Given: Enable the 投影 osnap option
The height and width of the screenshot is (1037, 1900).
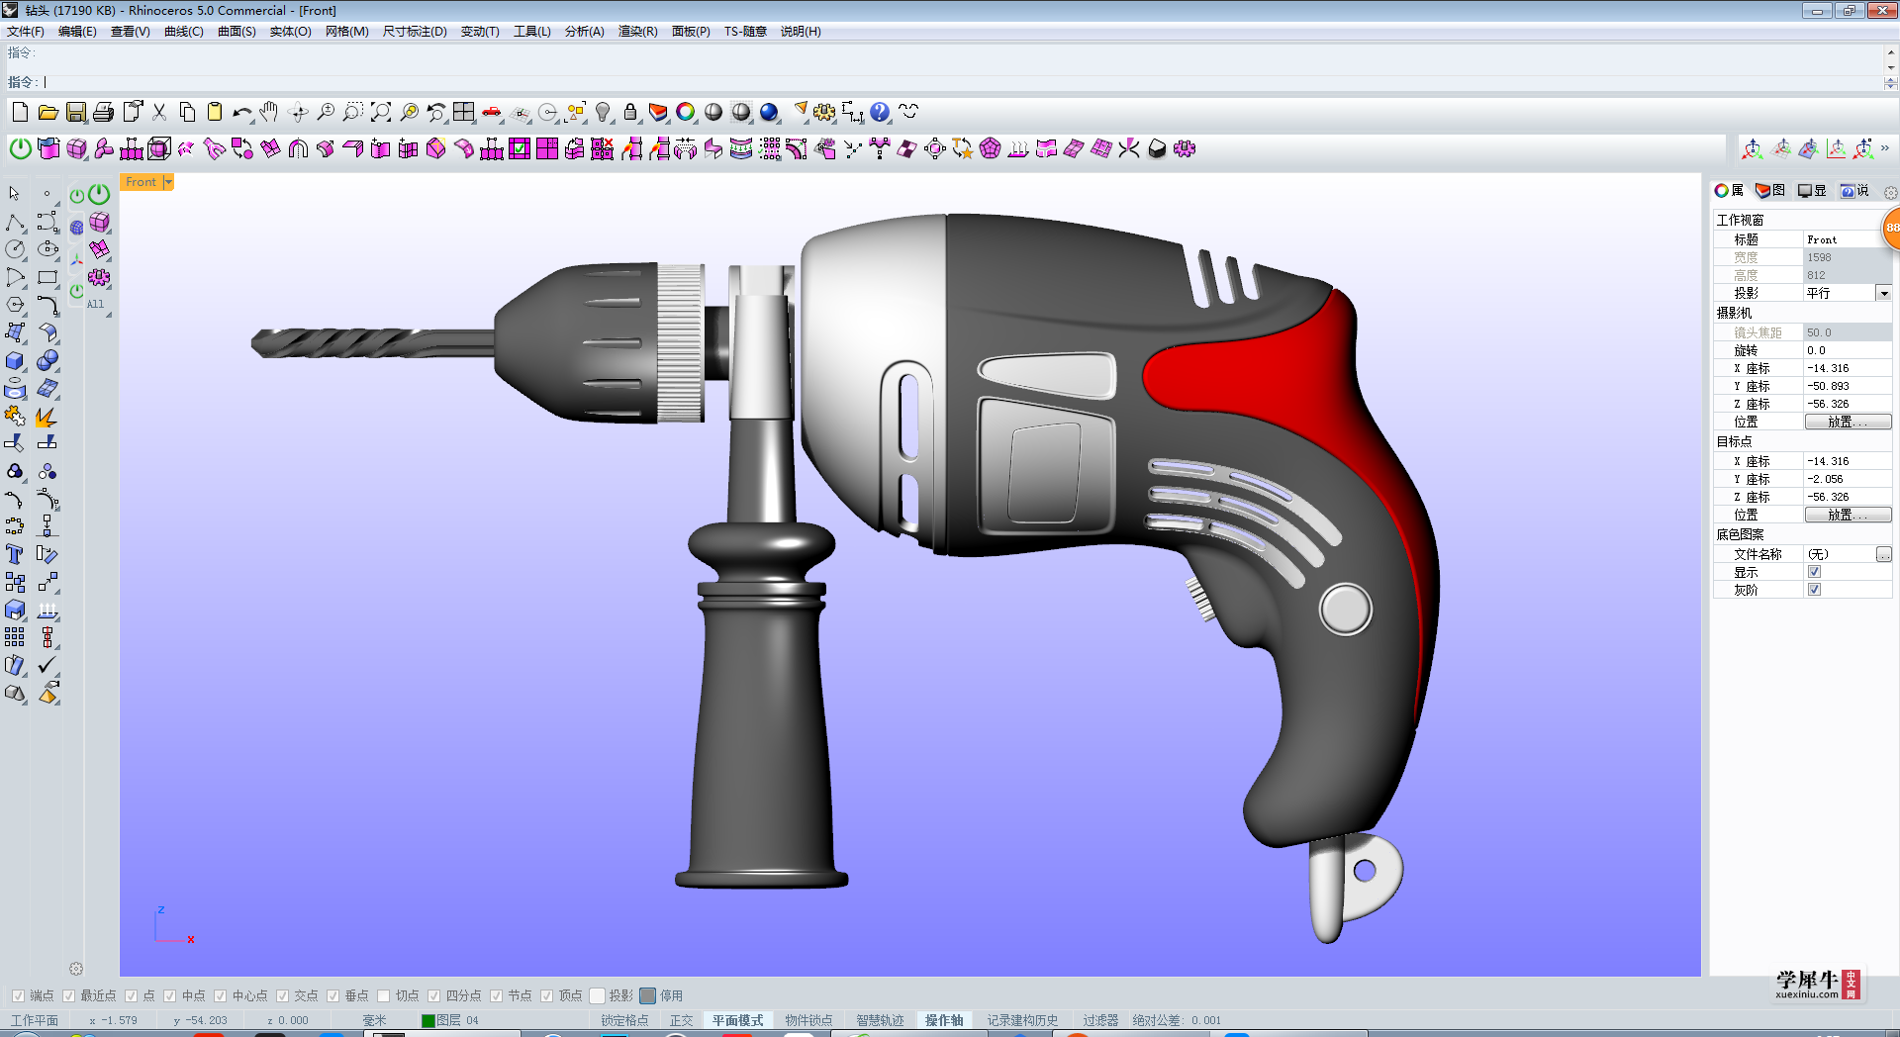Looking at the screenshot, I should tap(597, 995).
